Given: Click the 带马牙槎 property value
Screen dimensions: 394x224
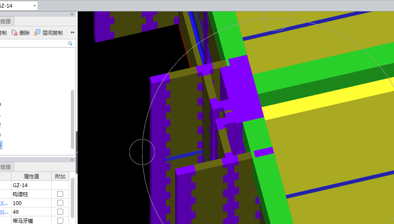Looking at the screenshot, I should 31,221.
